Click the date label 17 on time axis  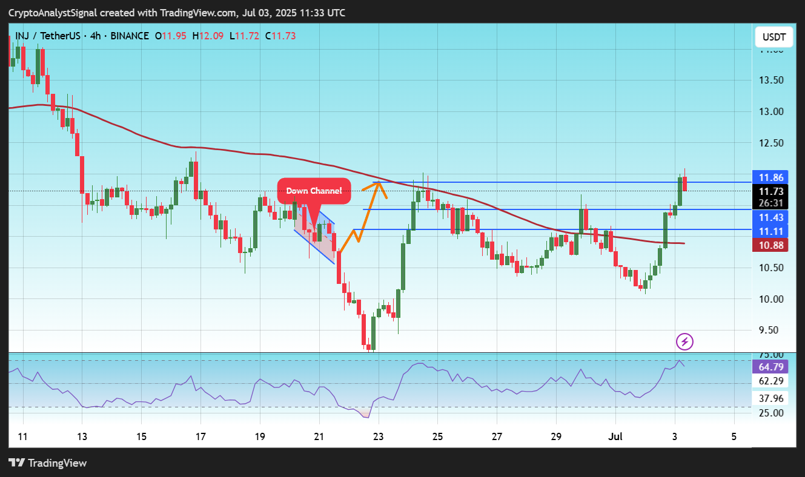[200, 436]
